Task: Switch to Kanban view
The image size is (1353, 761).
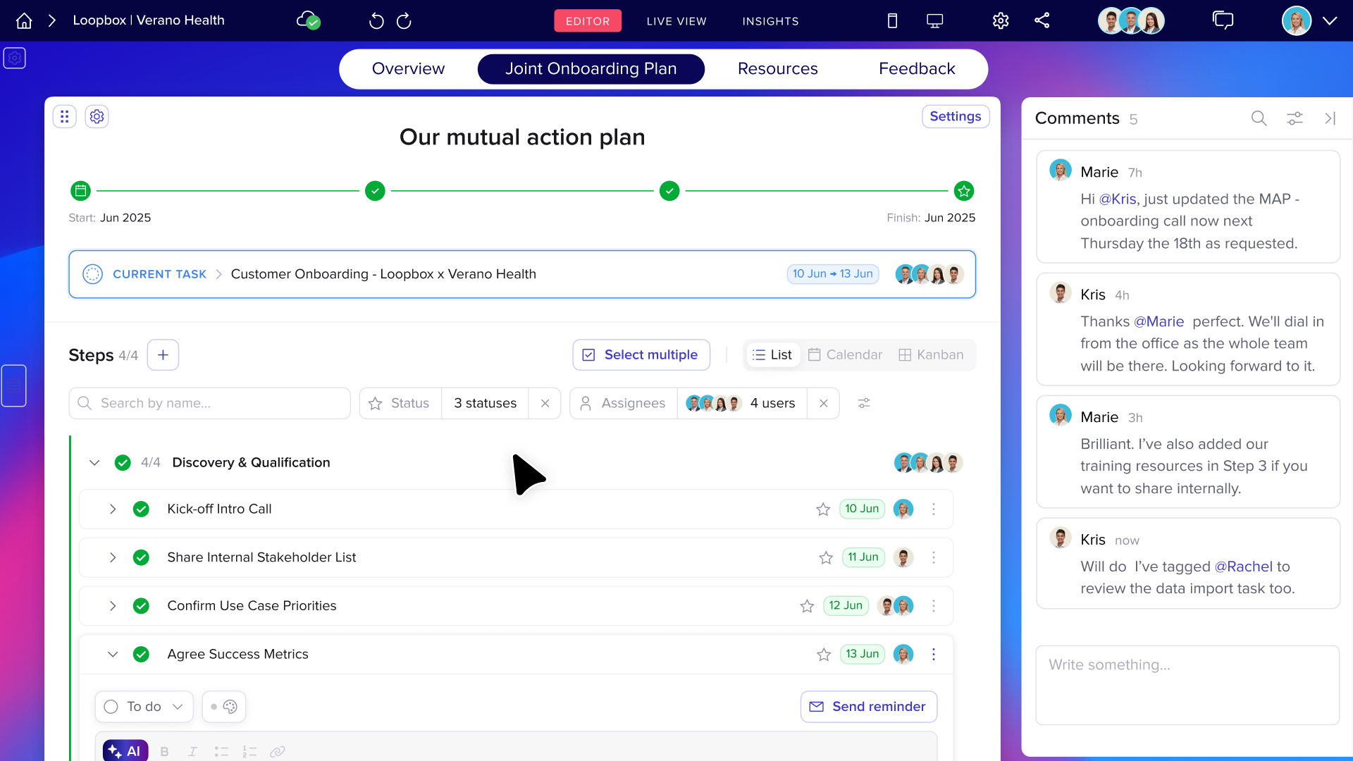Action: [931, 355]
